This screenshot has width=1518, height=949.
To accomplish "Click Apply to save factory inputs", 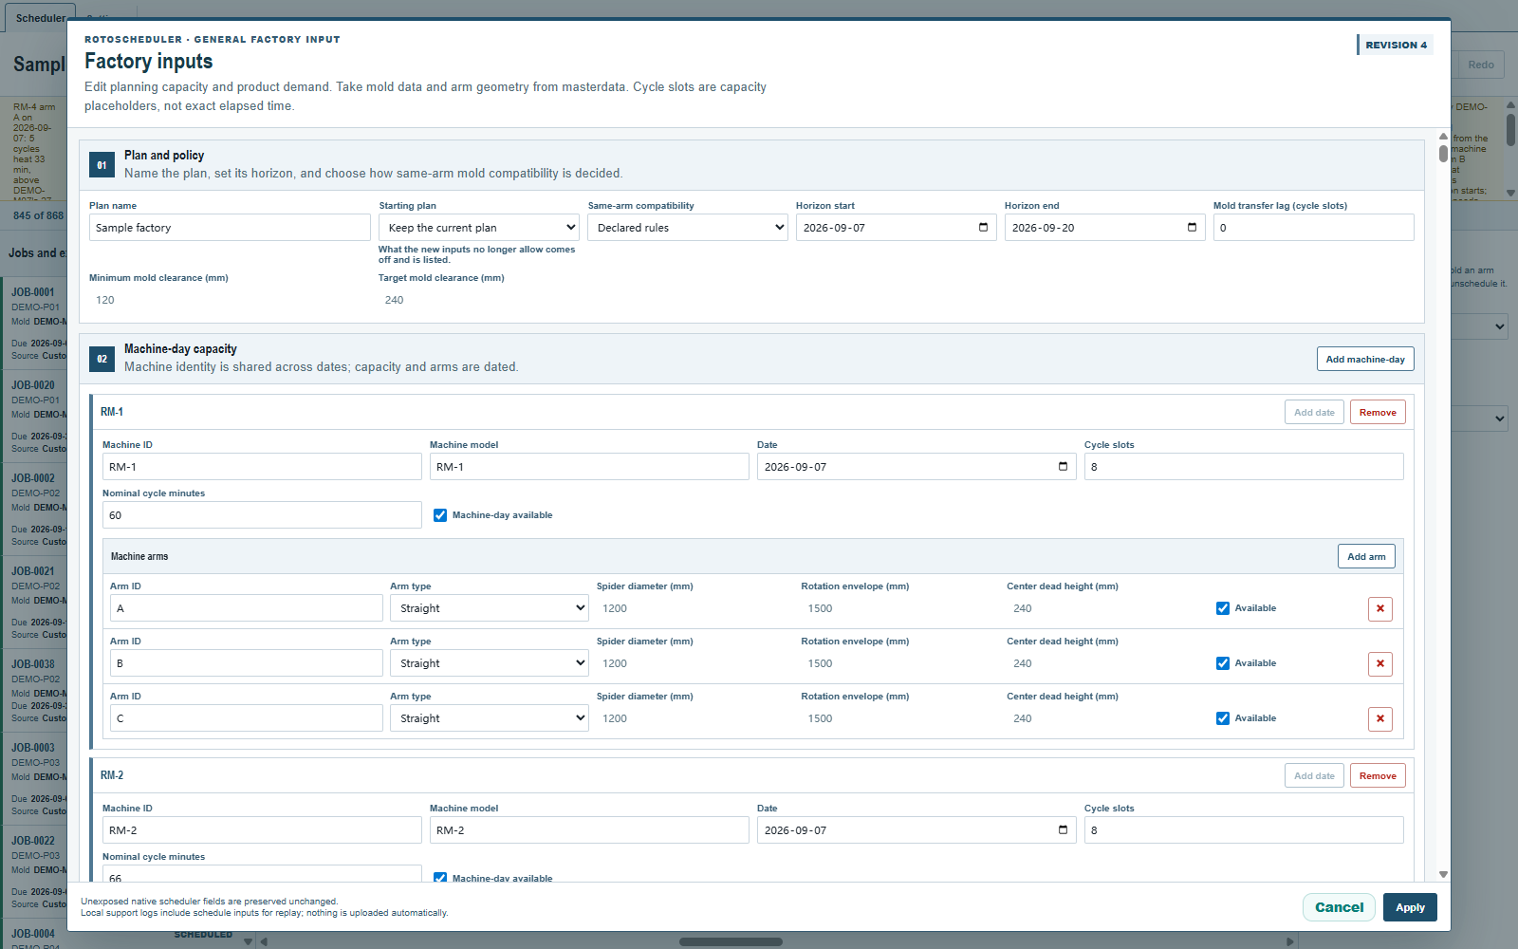I will point(1410,907).
